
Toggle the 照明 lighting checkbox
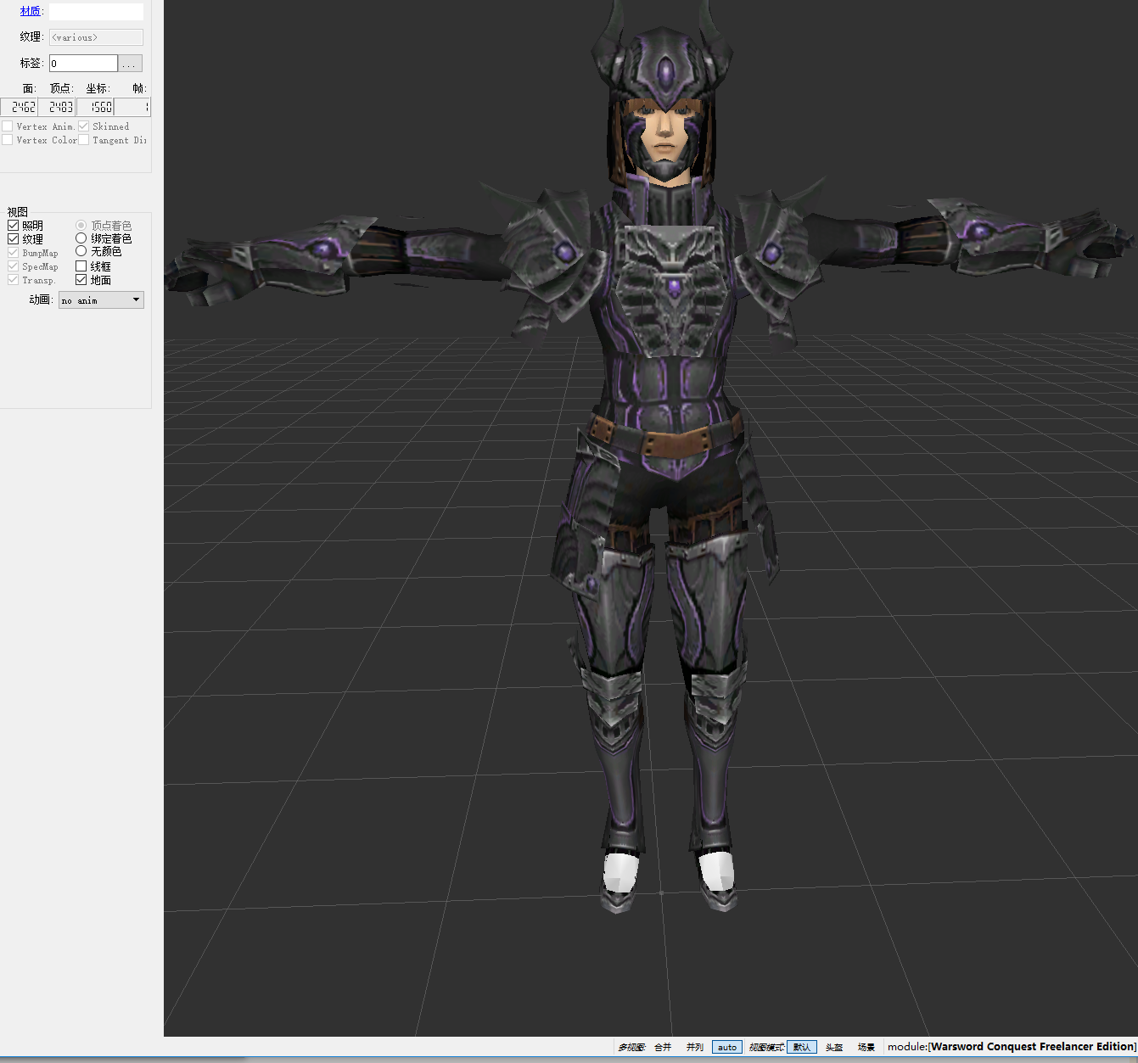tap(14, 226)
